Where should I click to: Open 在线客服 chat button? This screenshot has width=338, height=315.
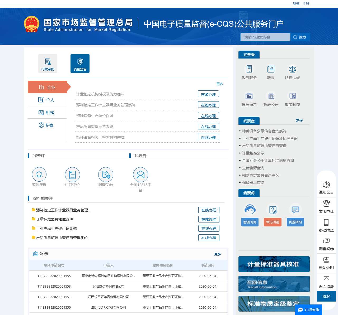click(309, 310)
